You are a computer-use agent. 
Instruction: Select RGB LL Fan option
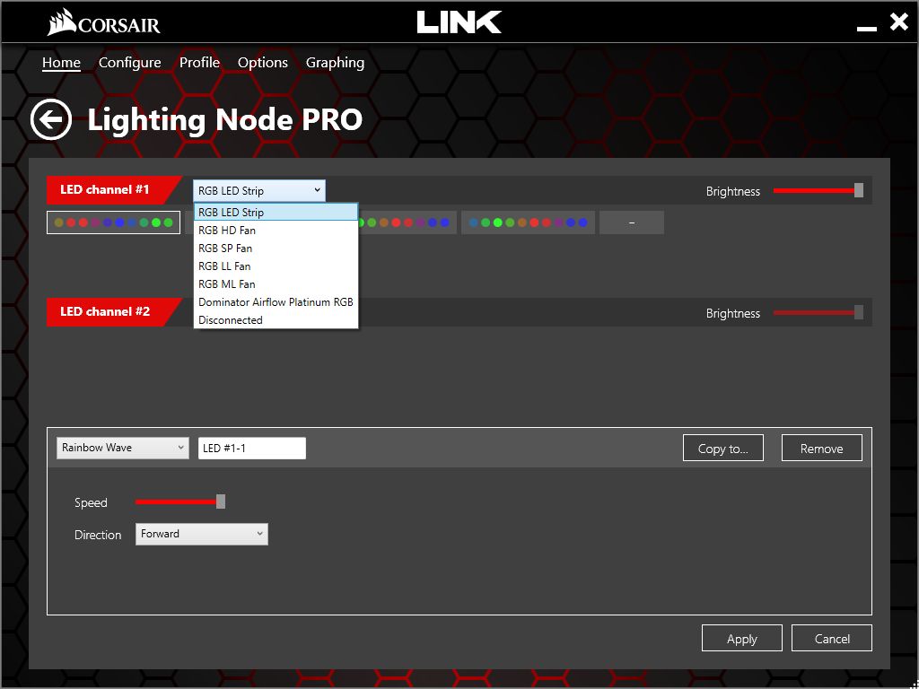[x=276, y=266]
